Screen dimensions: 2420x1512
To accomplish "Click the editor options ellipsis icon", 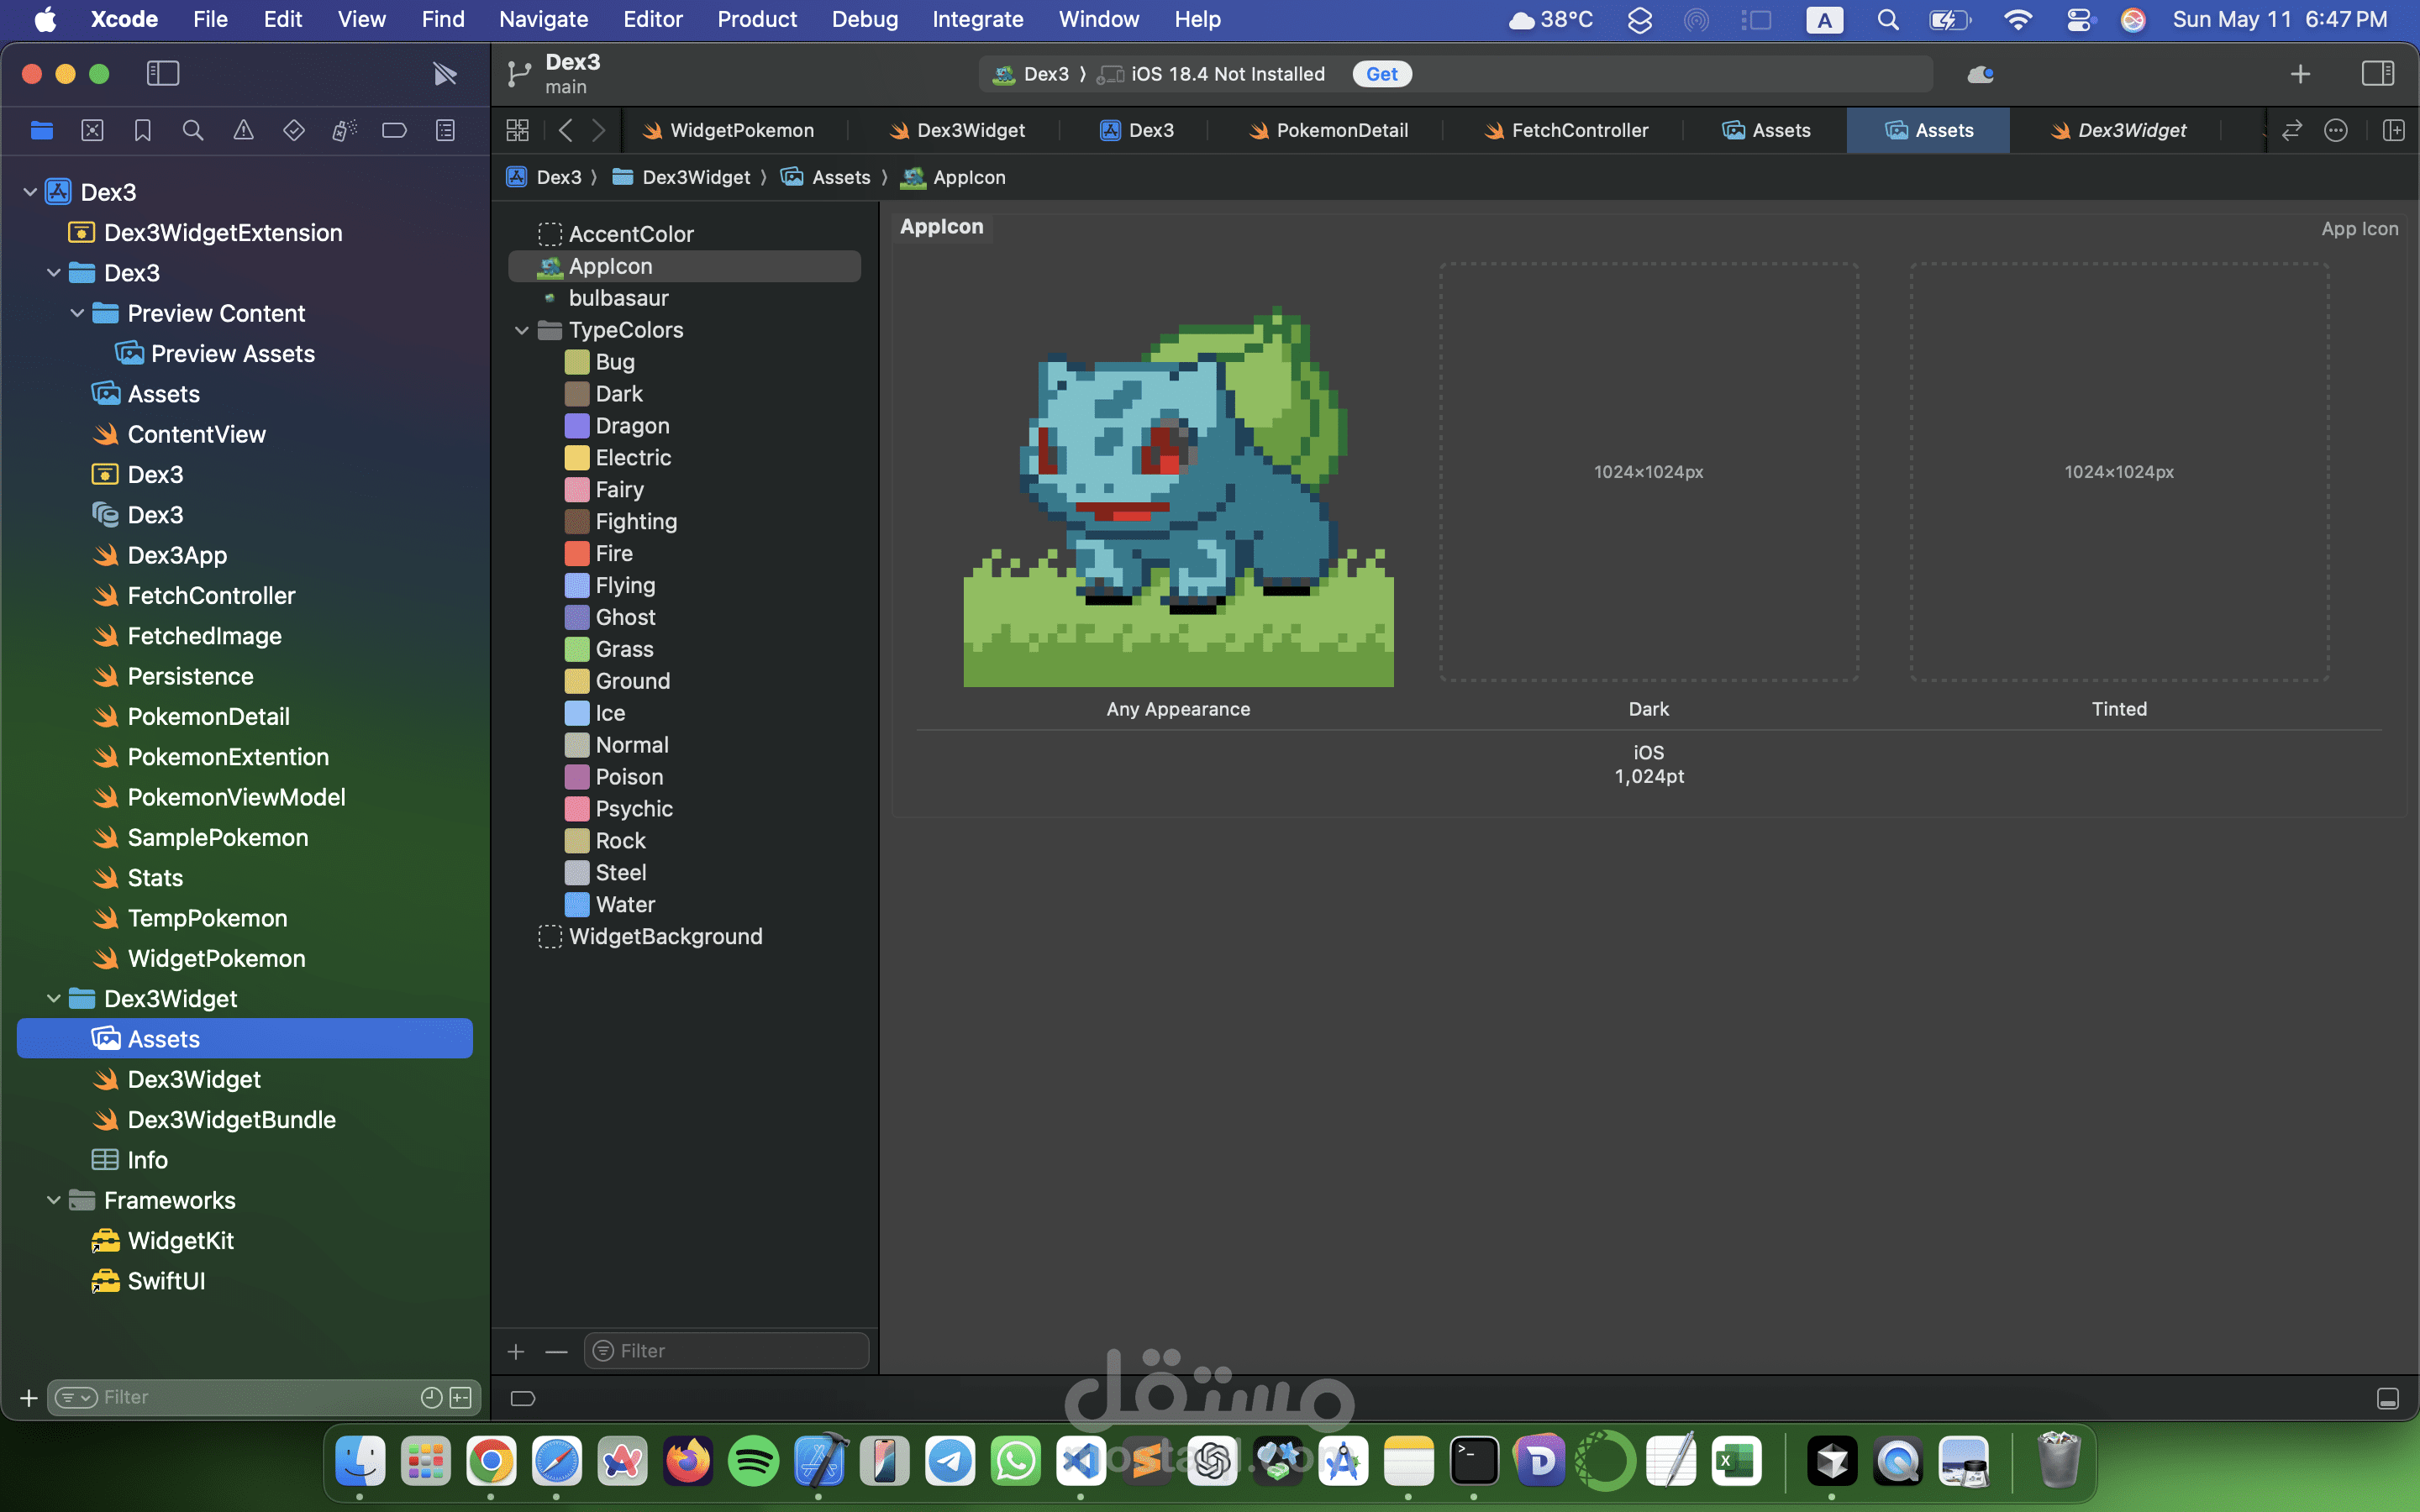I will tap(2336, 130).
